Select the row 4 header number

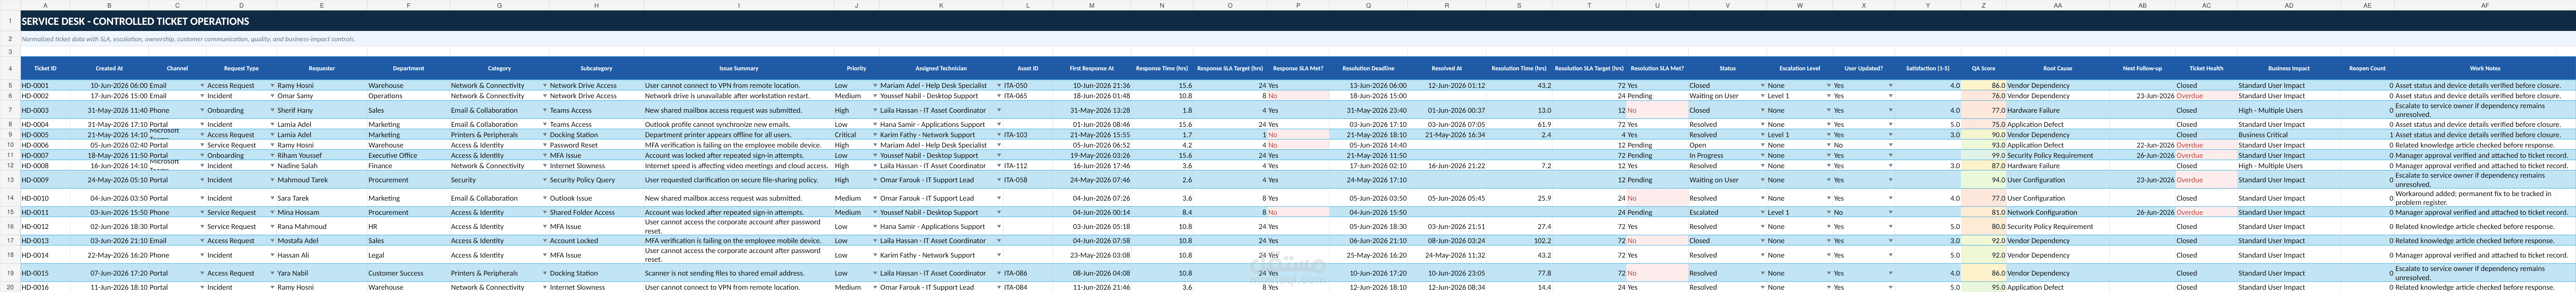[x=10, y=68]
